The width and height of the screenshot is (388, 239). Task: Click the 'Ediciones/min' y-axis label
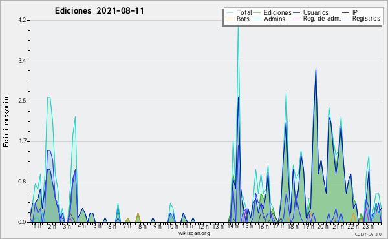click(6, 121)
